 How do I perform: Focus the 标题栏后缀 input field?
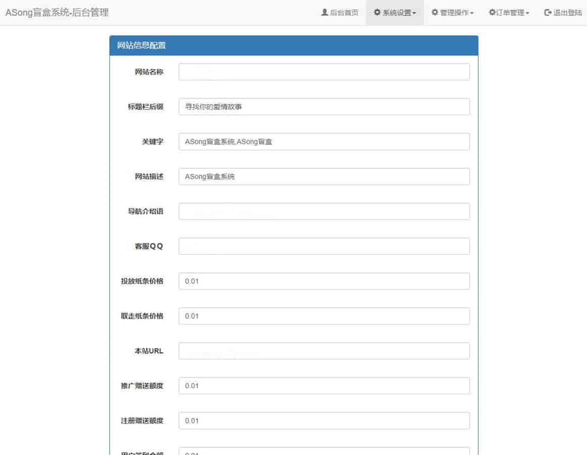pyautogui.click(x=324, y=107)
